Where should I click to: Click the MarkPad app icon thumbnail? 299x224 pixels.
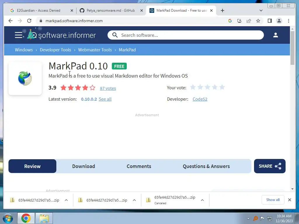point(25,78)
